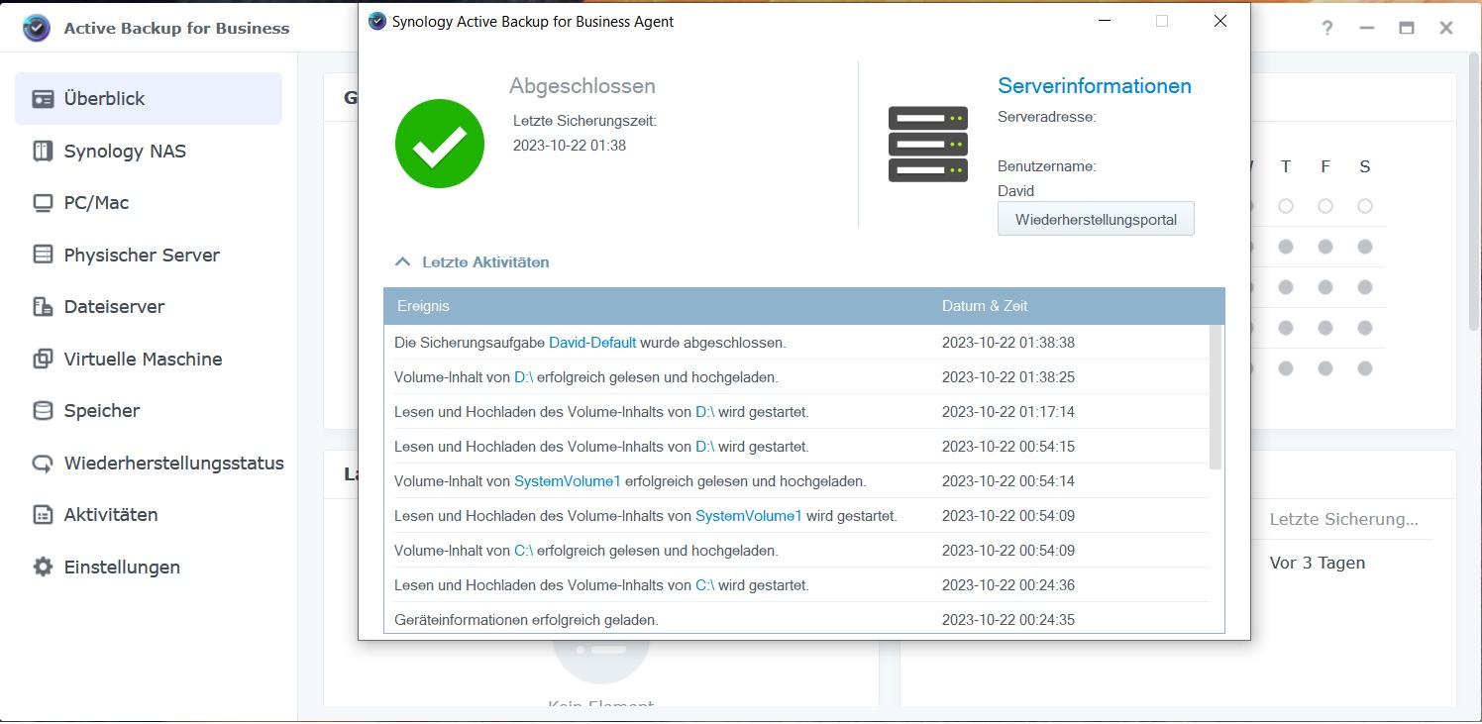Open the Überblick sidebar section
This screenshot has height=724, width=1482.
[x=149, y=99]
